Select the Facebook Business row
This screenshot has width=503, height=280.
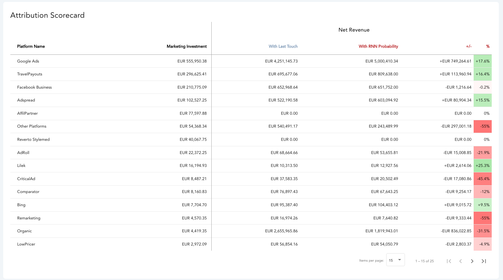251,87
